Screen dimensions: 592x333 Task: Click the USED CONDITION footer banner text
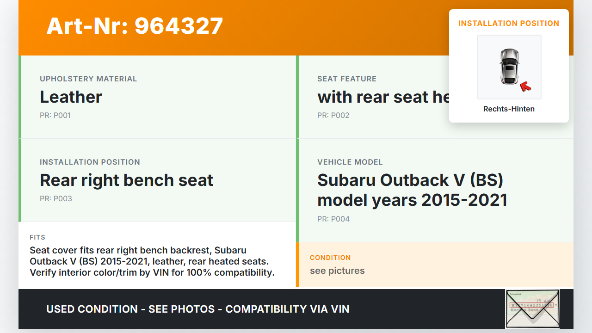pyautogui.click(x=197, y=309)
